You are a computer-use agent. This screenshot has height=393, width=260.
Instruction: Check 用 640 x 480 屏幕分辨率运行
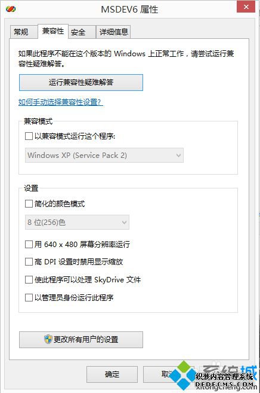tap(29, 244)
